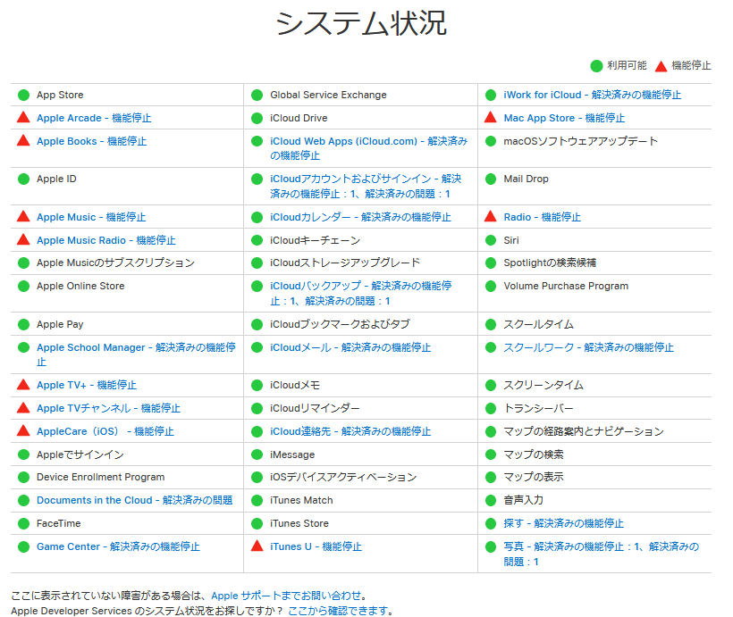Click the green dot next to iMessage
This screenshot has height=617, width=733.
pos(257,454)
